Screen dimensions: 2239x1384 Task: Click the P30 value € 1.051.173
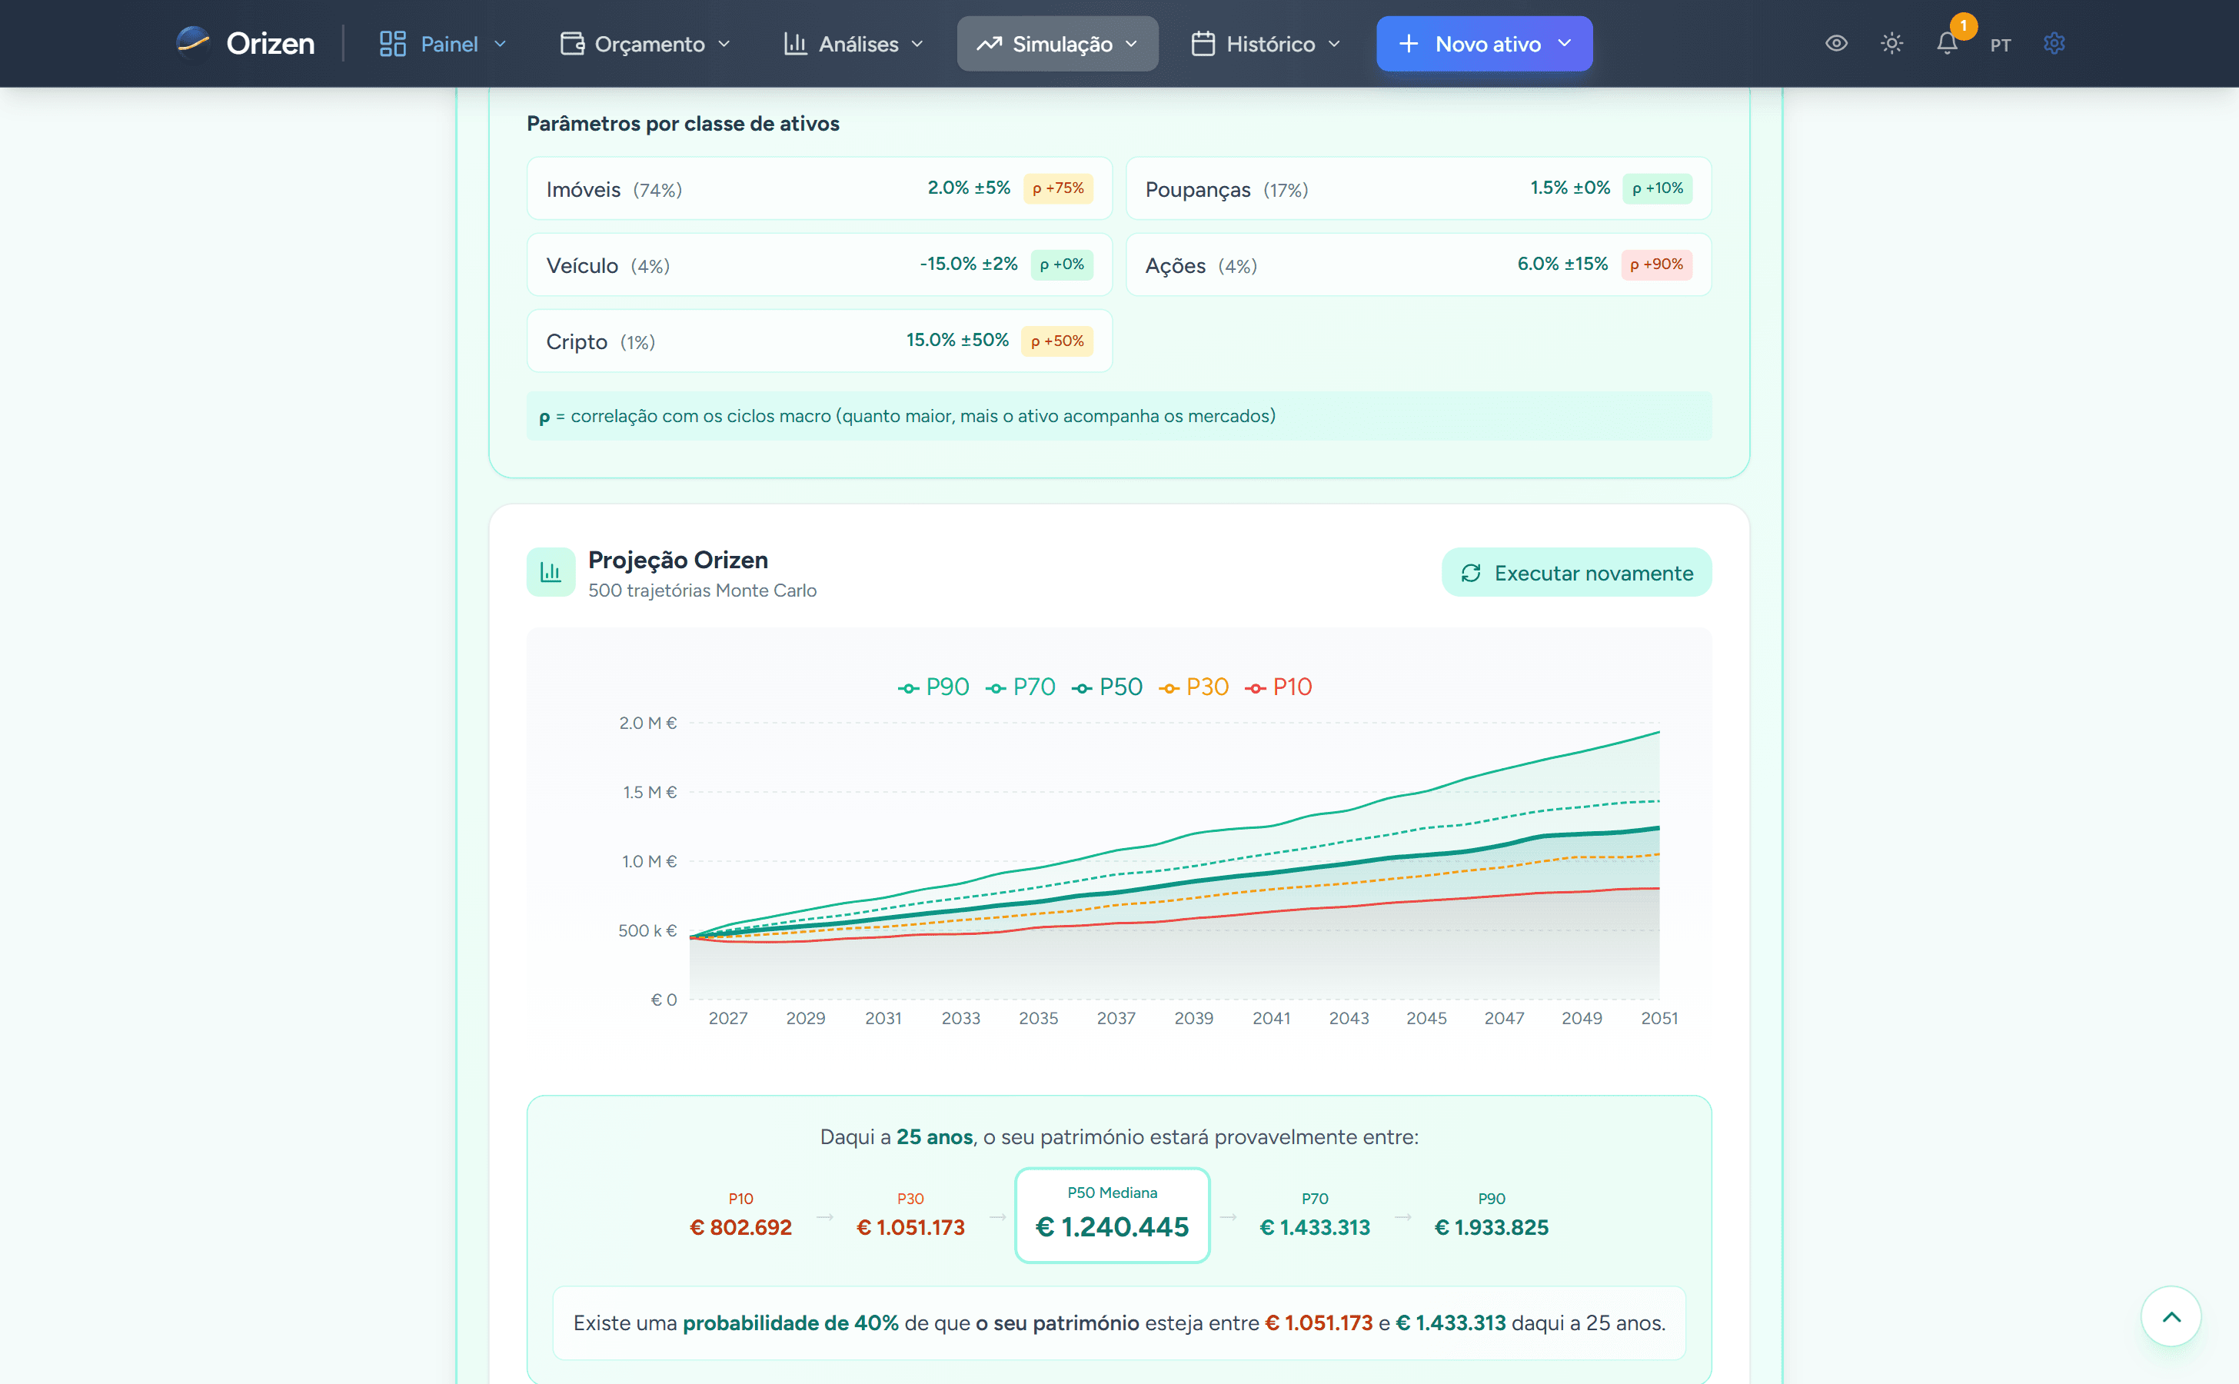pyautogui.click(x=911, y=1227)
